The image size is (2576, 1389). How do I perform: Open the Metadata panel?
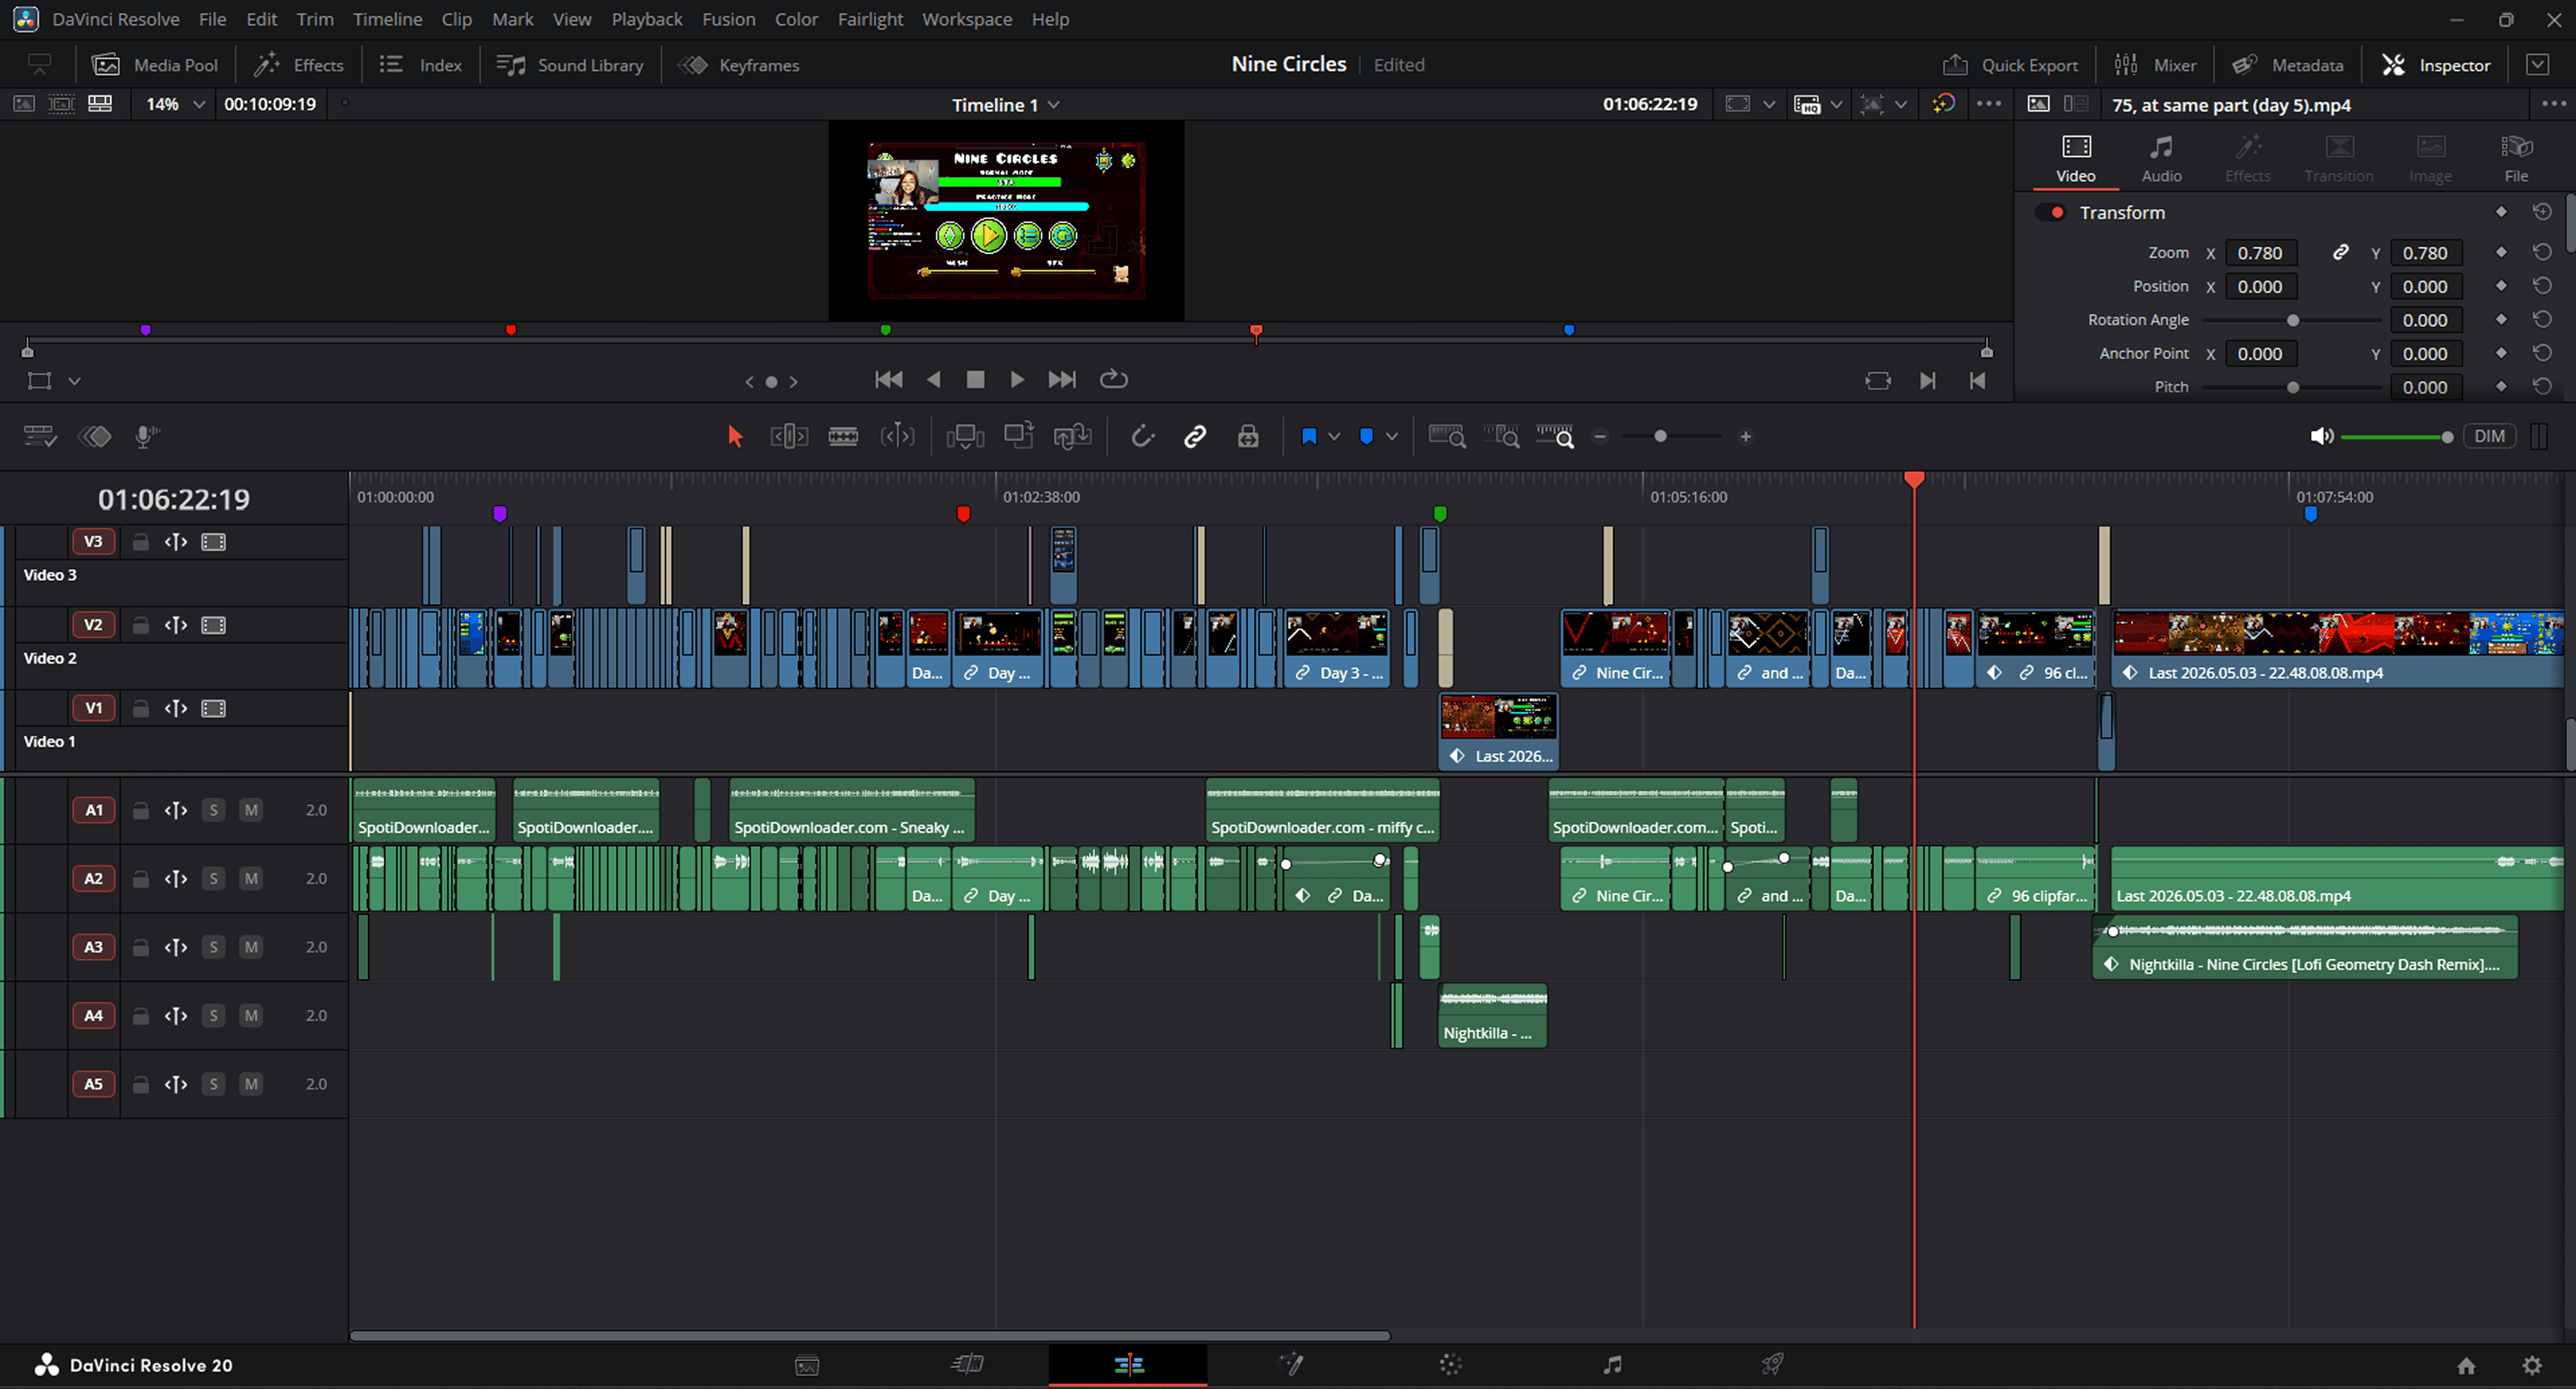click(x=2287, y=65)
